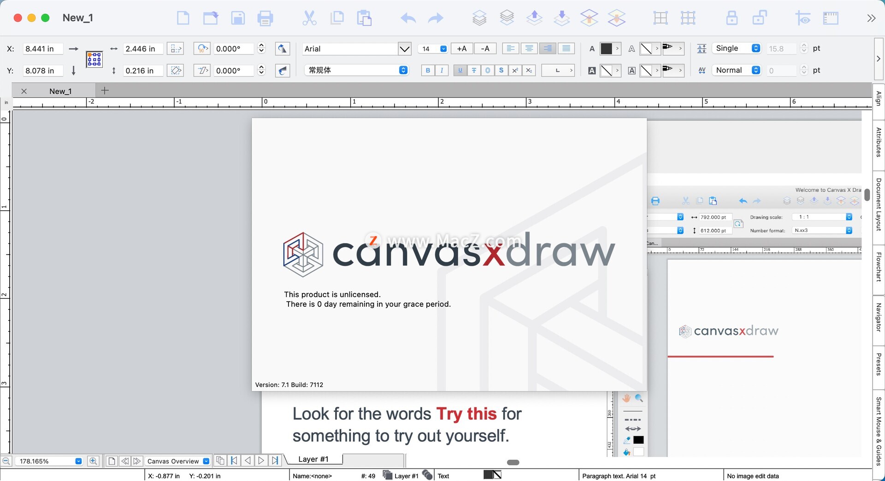Toggle Bold text formatting
885x481 pixels.
click(428, 70)
